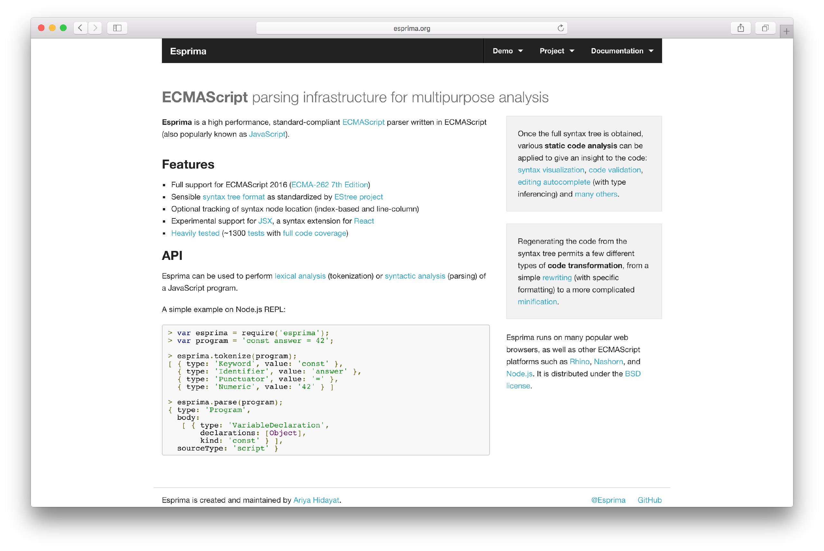Image resolution: width=824 pixels, height=551 pixels.
Task: Close the Safari window red button
Action: click(x=41, y=28)
